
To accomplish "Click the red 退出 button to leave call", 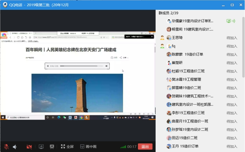I will point(145,147).
